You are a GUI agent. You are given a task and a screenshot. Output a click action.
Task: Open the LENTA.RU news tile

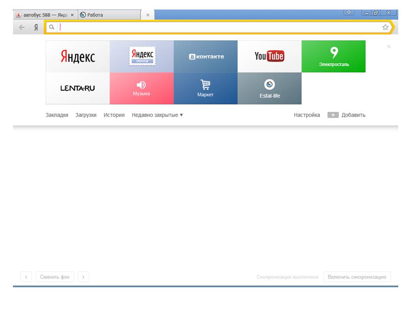point(78,88)
